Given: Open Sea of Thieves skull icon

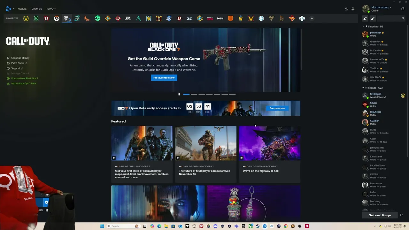Looking at the screenshot, I should [97, 19].
